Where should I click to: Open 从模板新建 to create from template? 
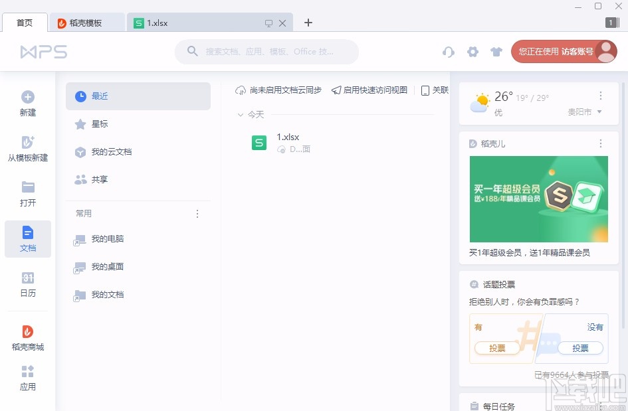[27, 149]
